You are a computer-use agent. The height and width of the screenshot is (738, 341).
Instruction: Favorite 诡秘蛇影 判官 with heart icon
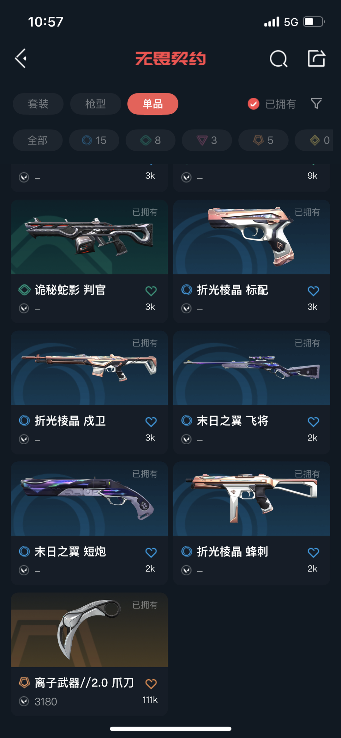pyautogui.click(x=151, y=291)
